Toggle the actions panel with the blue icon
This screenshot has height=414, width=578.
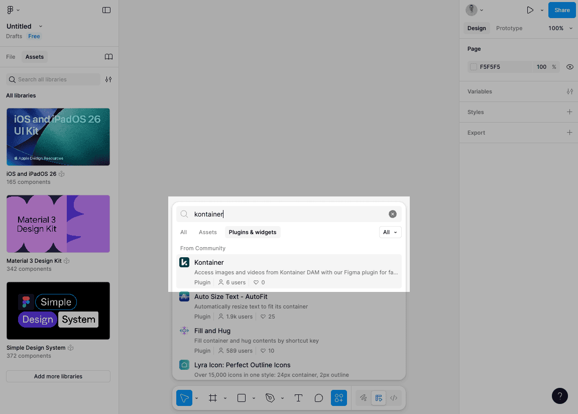point(339,397)
